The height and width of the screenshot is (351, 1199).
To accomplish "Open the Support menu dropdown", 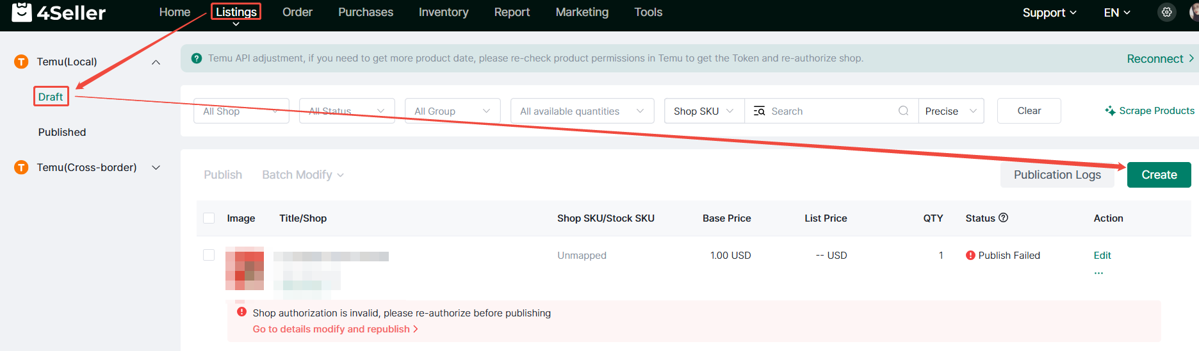I will 1049,13.
